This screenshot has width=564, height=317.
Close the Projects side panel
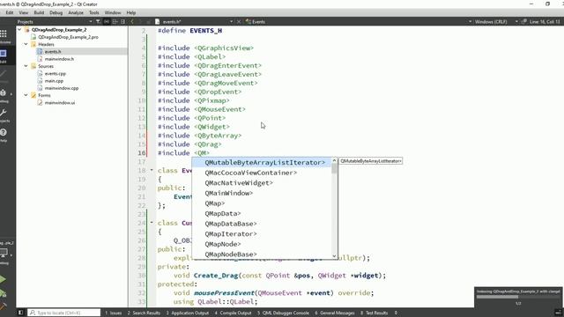(123, 22)
